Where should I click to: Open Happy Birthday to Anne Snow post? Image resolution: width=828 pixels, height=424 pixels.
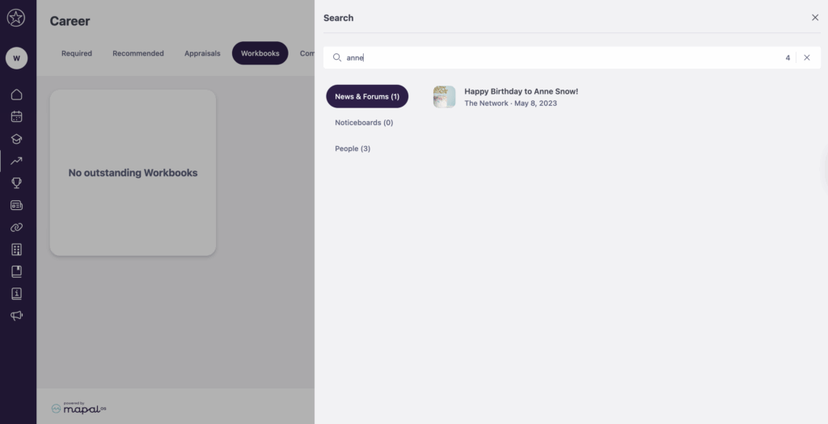pos(521,91)
